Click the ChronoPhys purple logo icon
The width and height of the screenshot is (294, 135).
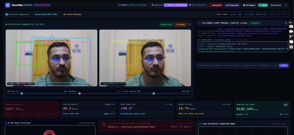pos(8,5)
